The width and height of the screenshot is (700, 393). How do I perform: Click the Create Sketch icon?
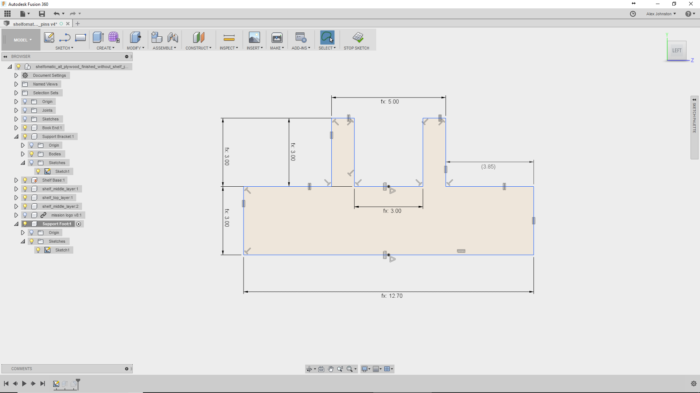(49, 37)
